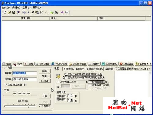Viewport: 153px width, 115px height.
Task: Click the 注释1 column header
Action: tap(73, 18)
